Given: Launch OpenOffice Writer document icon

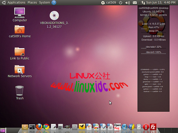Looking at the screenshot, I should (103, 127).
